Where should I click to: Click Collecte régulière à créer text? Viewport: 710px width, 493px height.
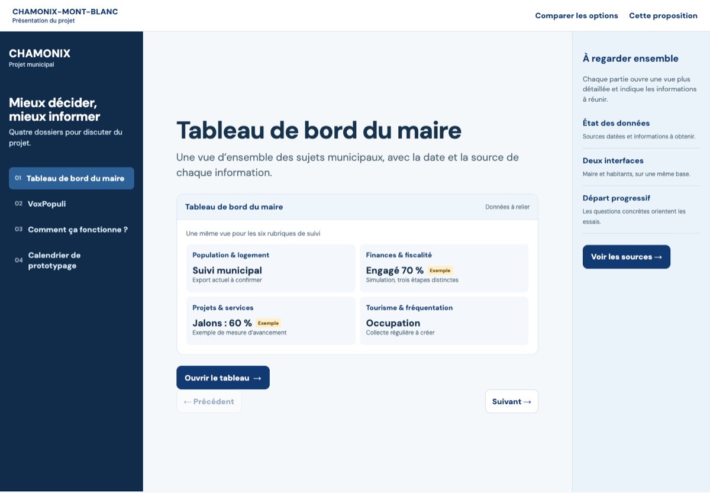click(x=400, y=333)
